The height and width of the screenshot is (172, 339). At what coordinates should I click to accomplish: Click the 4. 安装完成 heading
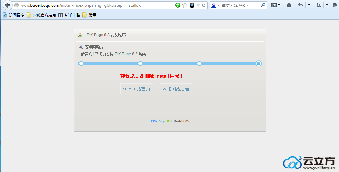tap(91, 47)
